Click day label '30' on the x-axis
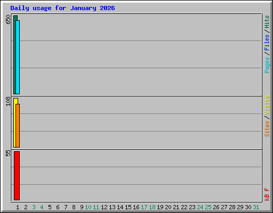The image size is (273, 213). pos(248,207)
